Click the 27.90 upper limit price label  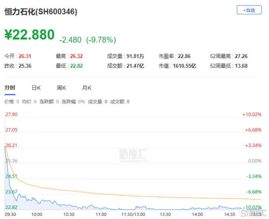pyautogui.click(x=11, y=114)
